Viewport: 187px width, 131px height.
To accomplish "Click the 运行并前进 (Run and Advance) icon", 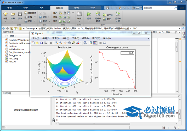I will coord(98,14).
